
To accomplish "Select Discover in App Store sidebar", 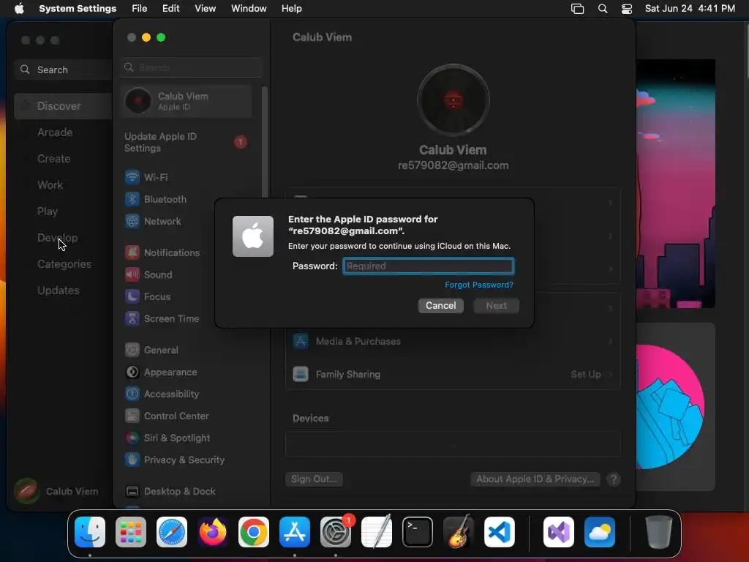I will click(x=63, y=106).
